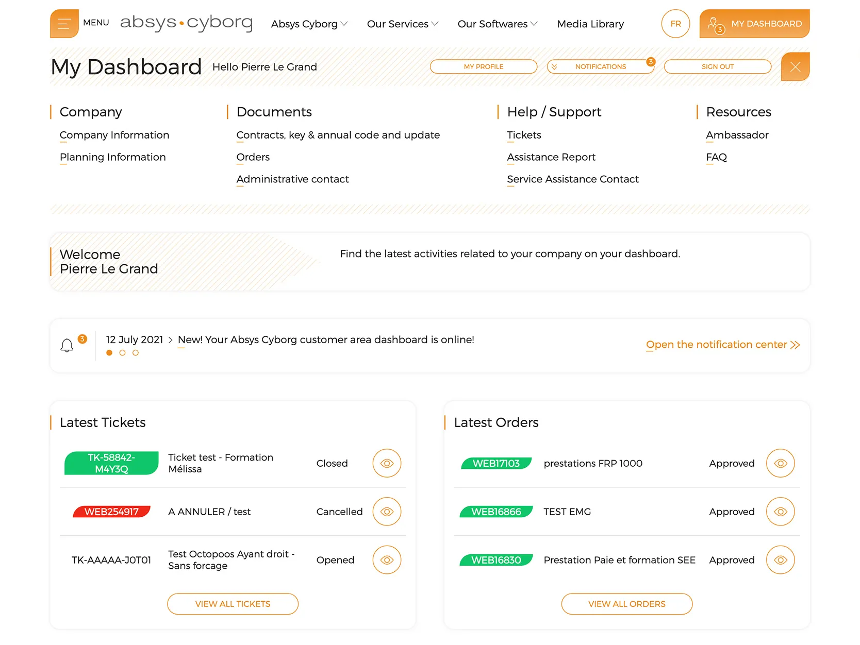Click the absys cyborg logo
The image size is (860, 645).
(x=186, y=23)
